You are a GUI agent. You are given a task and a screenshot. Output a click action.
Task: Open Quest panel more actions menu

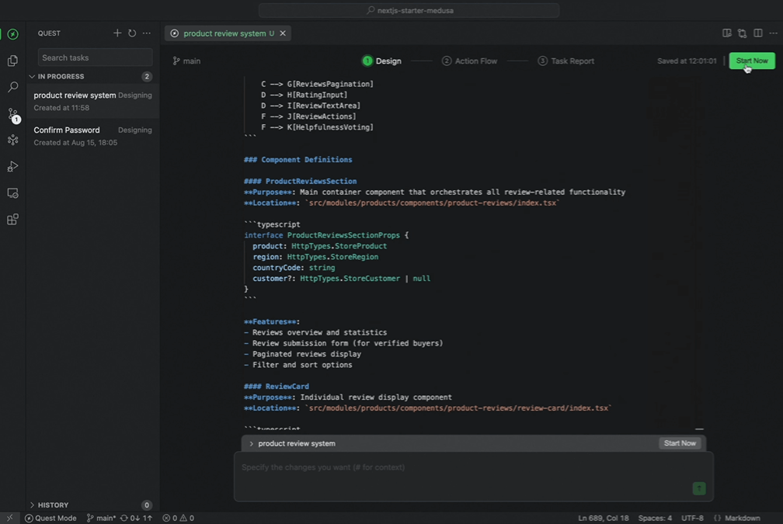[146, 33]
